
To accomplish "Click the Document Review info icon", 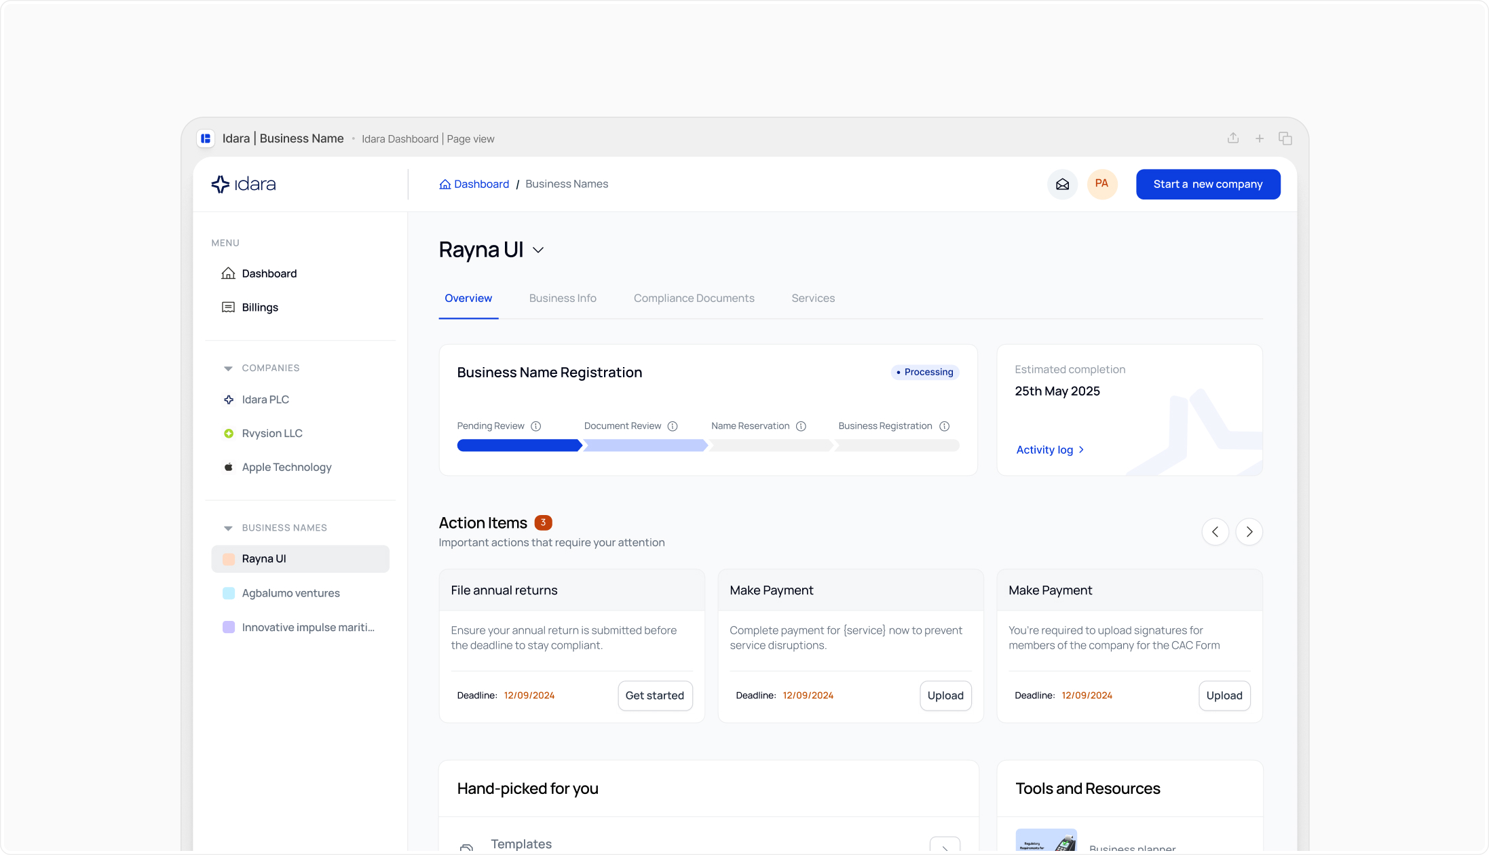I will click(672, 426).
